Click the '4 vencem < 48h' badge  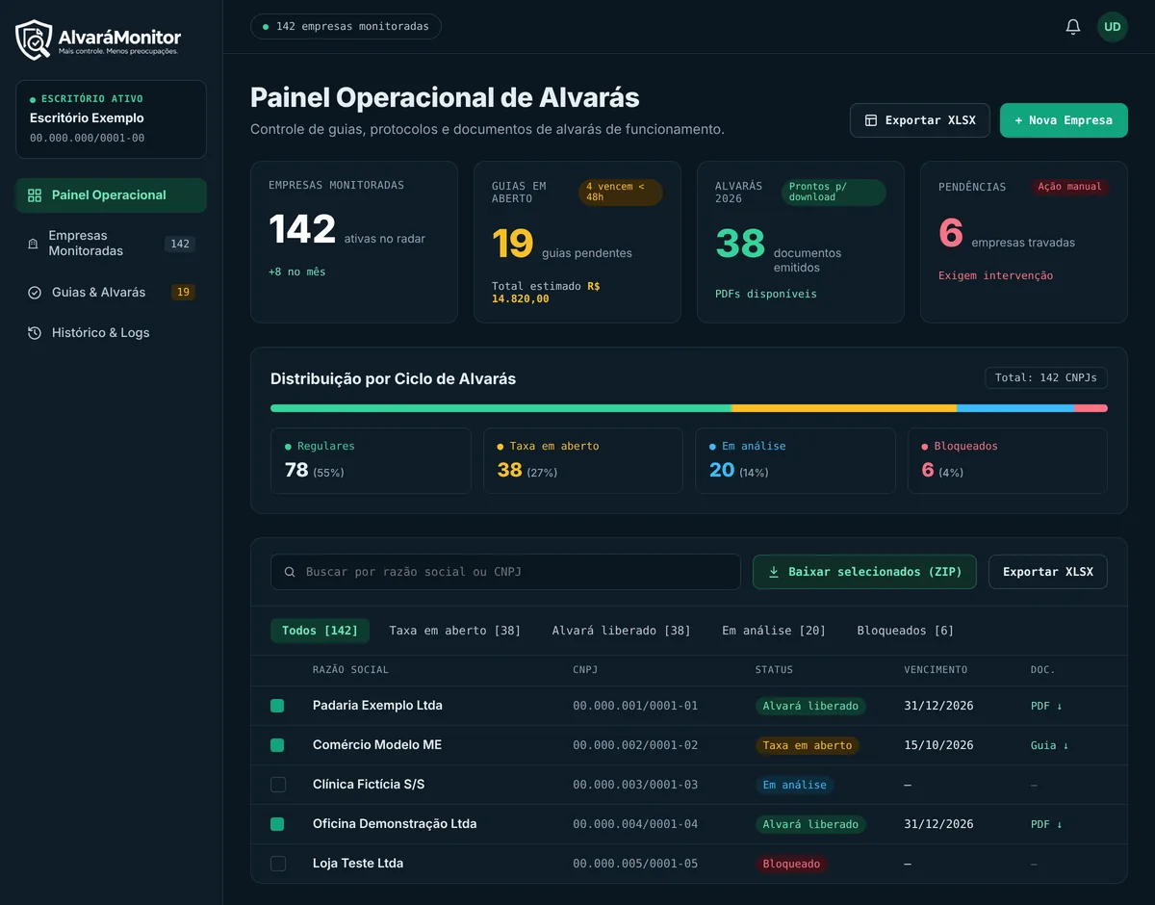click(621, 193)
